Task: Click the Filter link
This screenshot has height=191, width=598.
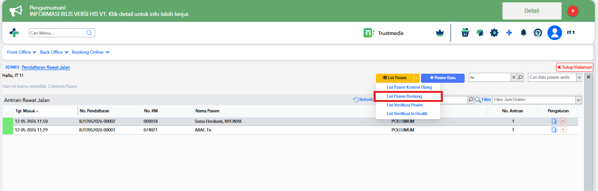Action: pos(487,100)
